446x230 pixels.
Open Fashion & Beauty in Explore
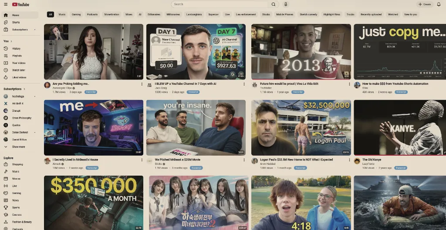click(20, 222)
